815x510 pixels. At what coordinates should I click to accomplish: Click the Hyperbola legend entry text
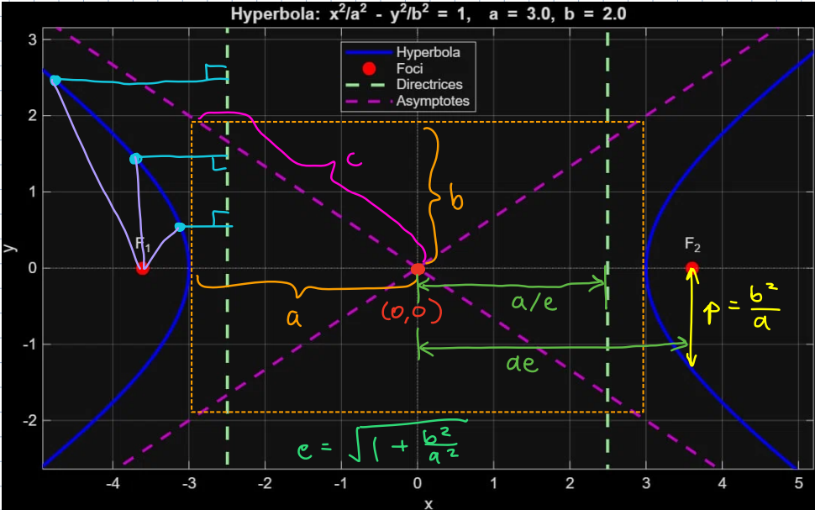click(428, 52)
